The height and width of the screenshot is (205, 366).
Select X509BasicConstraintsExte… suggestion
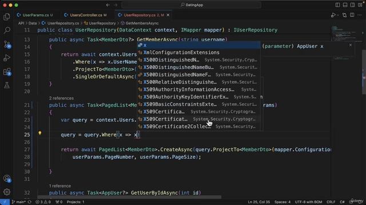tap(198, 104)
